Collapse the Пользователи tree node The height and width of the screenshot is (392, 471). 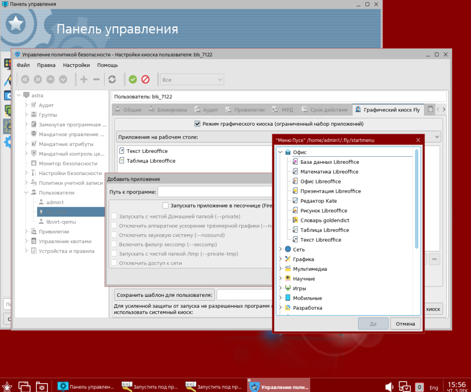[x=26, y=192]
